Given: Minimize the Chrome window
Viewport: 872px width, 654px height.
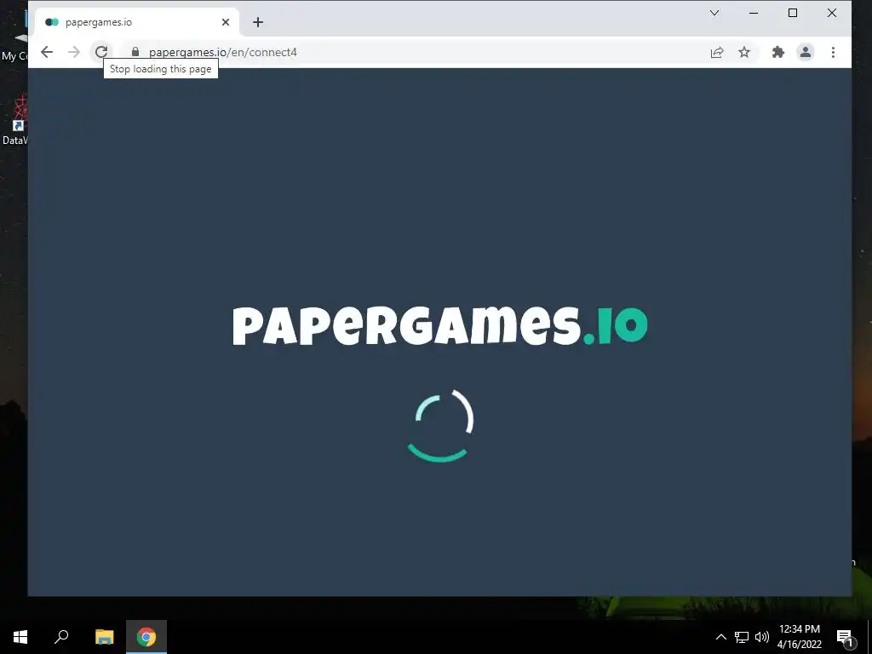Looking at the screenshot, I should (754, 13).
